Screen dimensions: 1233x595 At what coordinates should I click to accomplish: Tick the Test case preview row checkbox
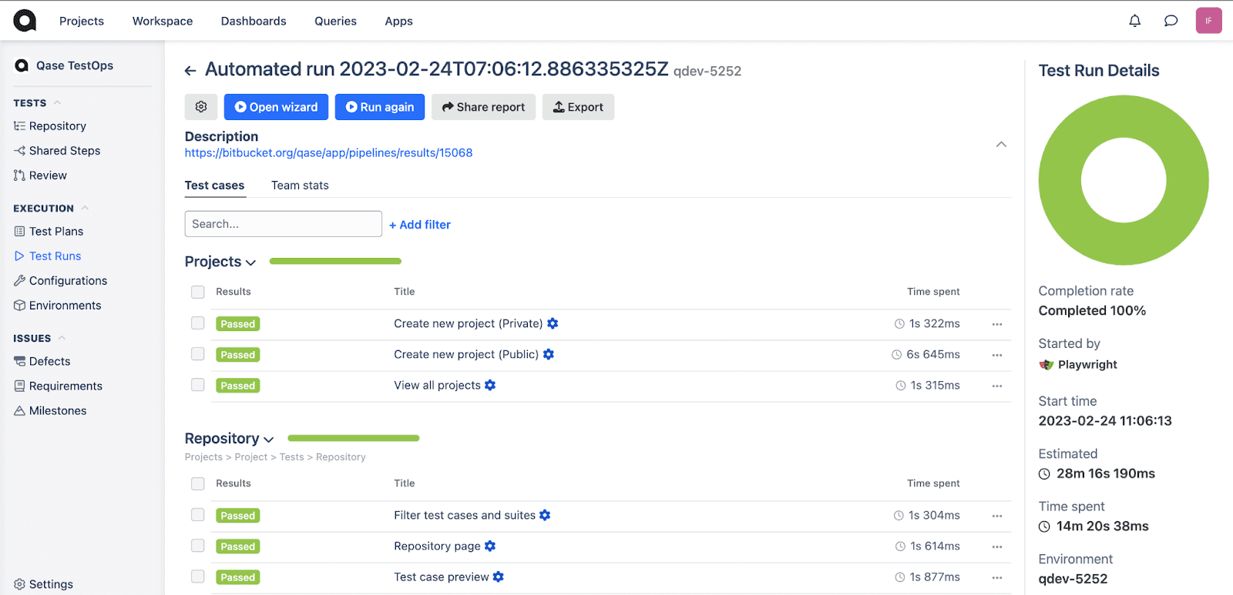click(x=198, y=577)
